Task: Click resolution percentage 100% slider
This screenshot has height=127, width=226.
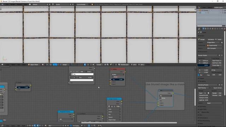Action: [x=204, y=65]
